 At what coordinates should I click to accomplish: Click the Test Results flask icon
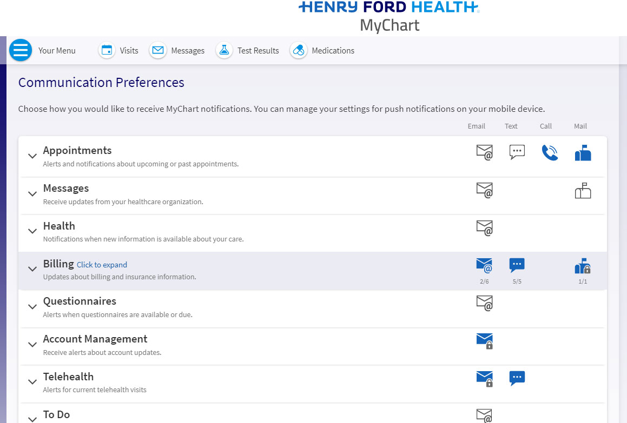click(224, 50)
